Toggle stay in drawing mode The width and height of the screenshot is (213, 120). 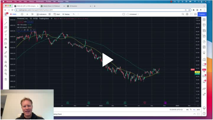coord(6,66)
